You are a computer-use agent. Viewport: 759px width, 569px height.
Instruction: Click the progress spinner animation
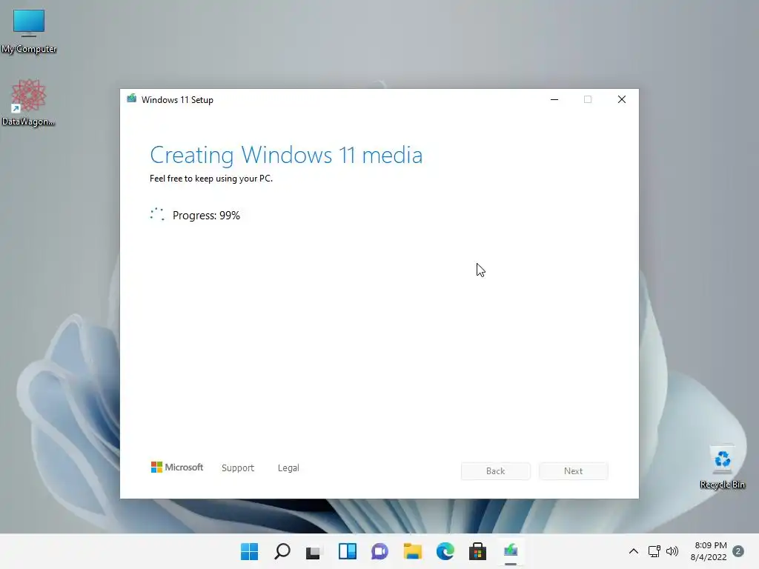tap(157, 214)
